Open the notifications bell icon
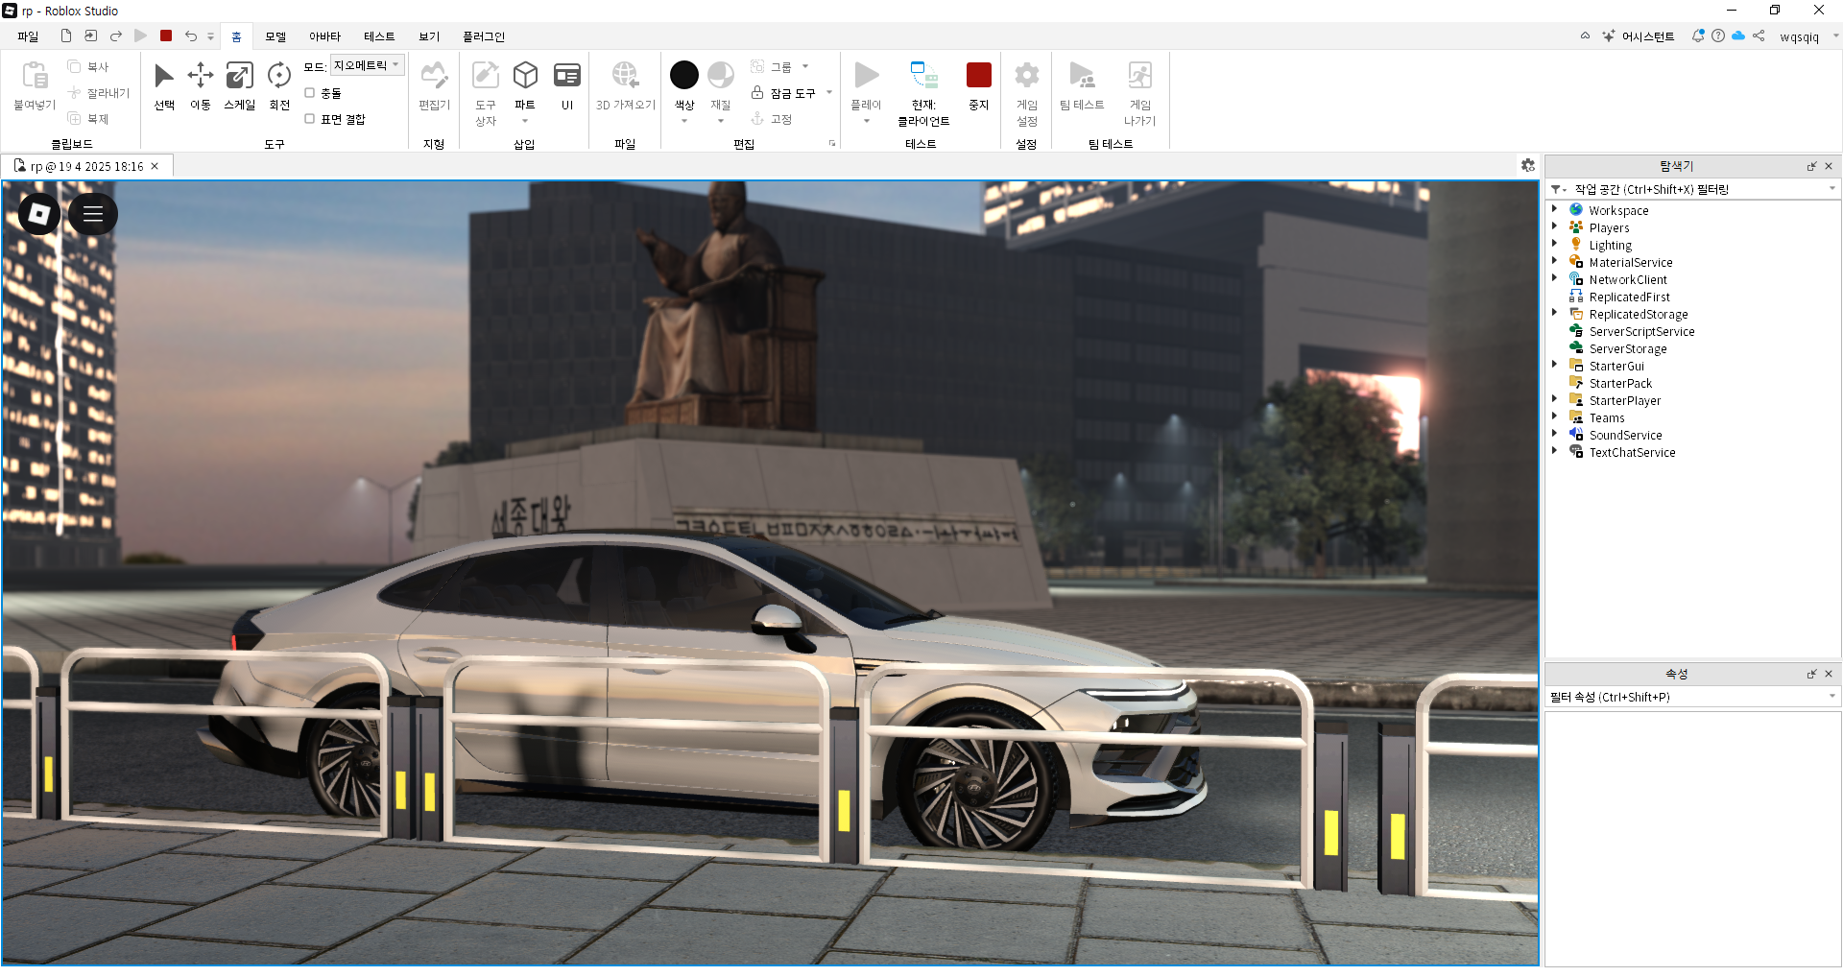Screen dimensions: 1843x976 click(x=1698, y=36)
